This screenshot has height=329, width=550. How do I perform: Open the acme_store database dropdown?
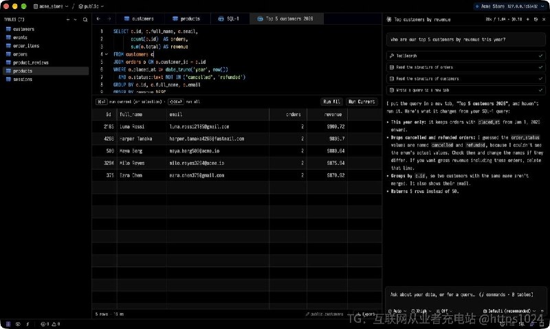[51, 6]
